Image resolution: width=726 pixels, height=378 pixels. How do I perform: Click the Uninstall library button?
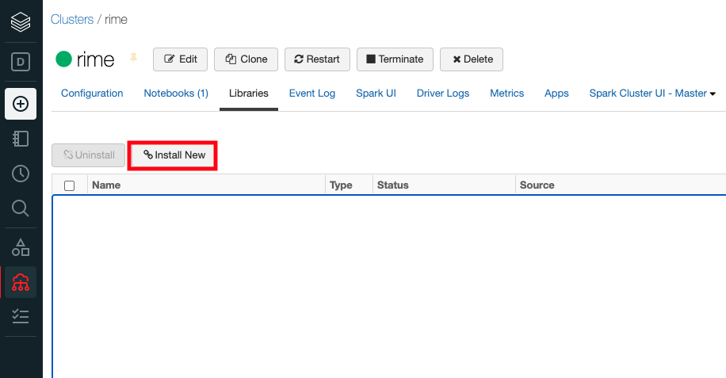point(89,155)
